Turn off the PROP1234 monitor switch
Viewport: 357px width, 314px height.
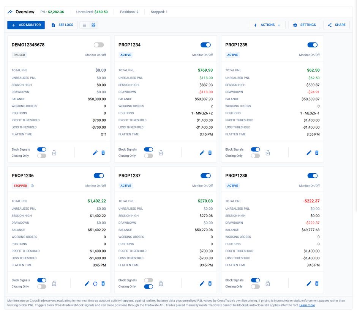coord(205,45)
